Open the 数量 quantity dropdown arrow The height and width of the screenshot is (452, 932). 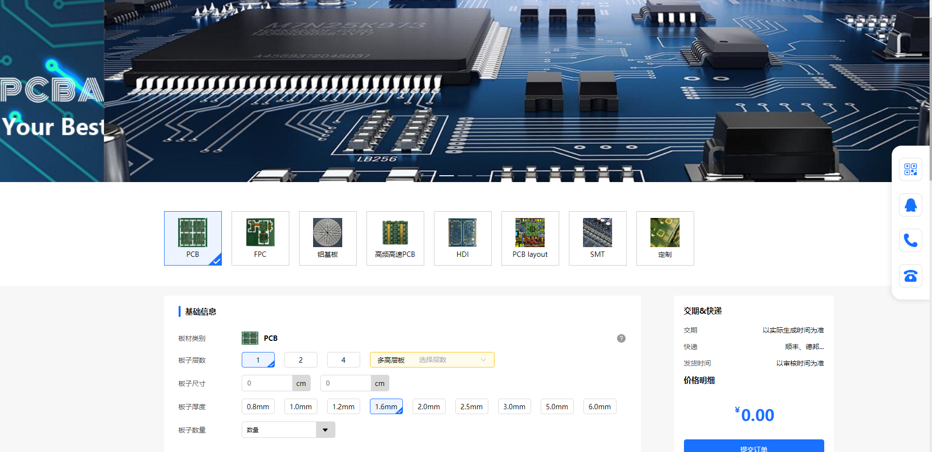(x=325, y=430)
